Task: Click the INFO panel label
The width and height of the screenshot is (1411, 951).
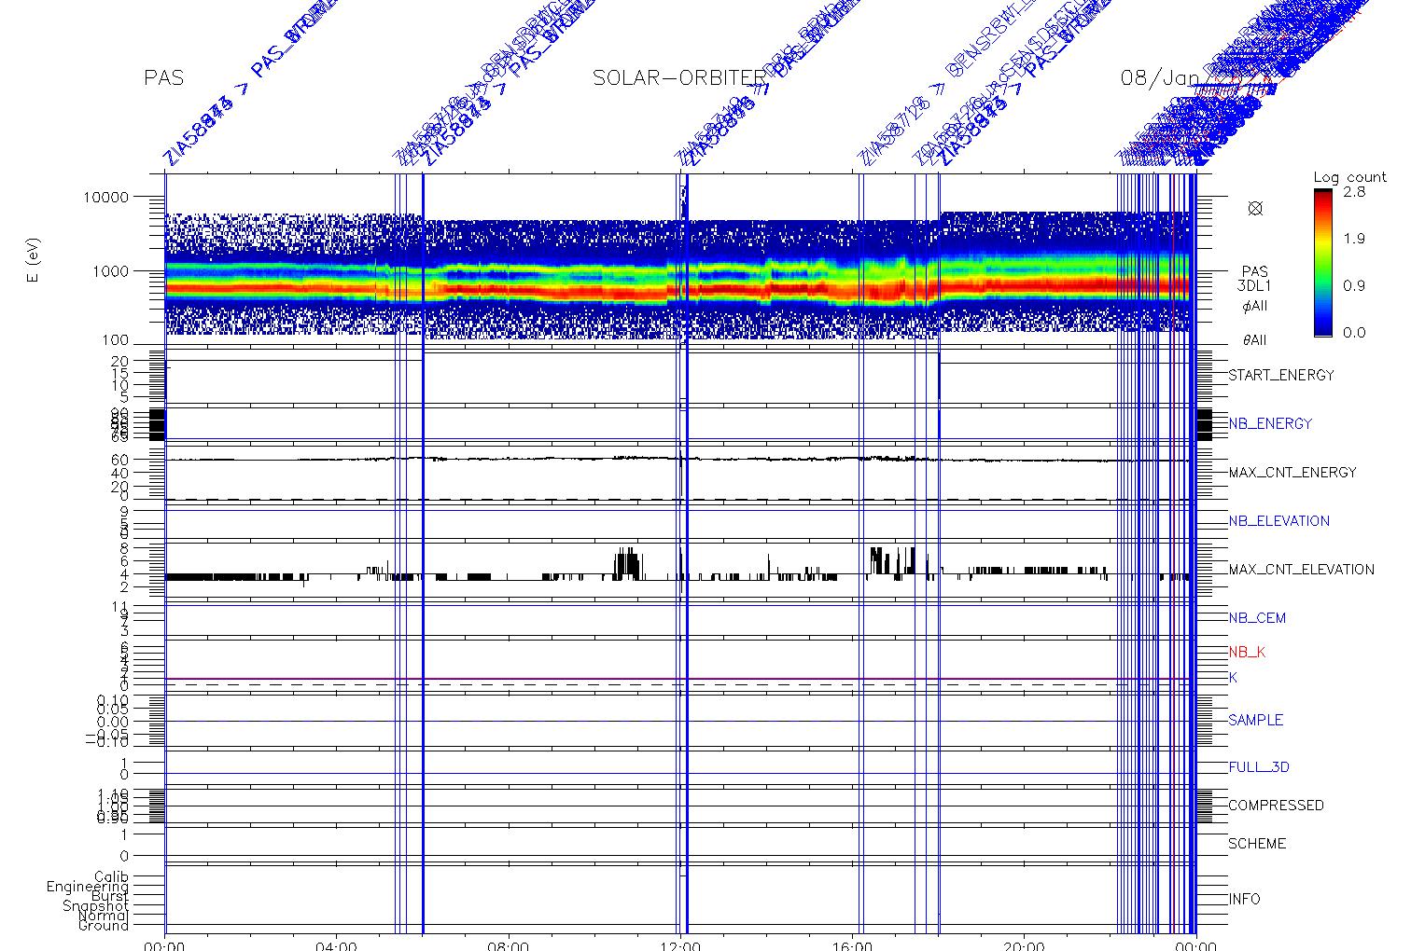Action: point(1244,899)
